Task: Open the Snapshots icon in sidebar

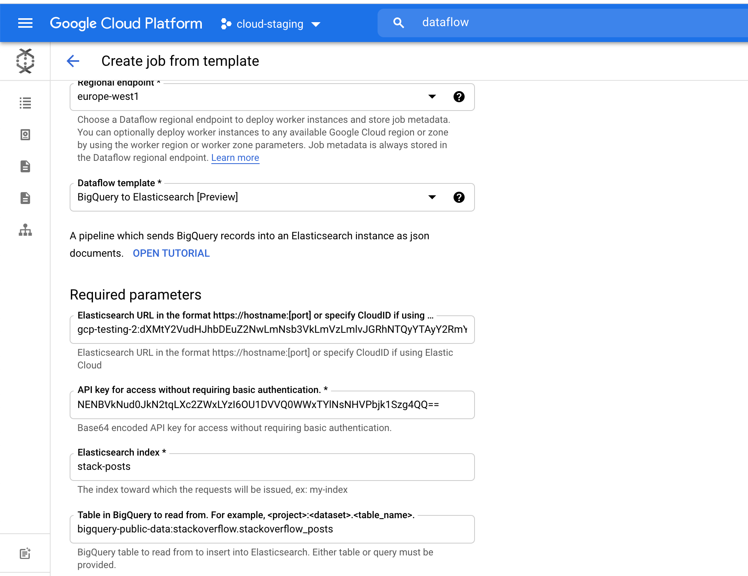Action: (25, 135)
